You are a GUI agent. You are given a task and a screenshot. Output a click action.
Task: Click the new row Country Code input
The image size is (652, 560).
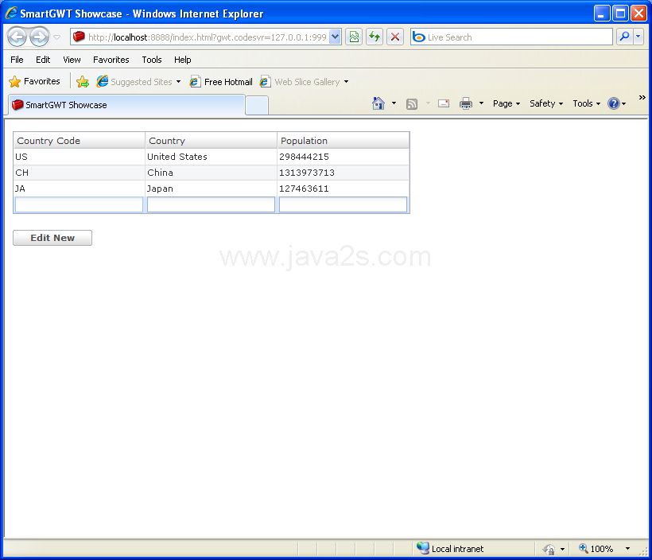(x=79, y=204)
